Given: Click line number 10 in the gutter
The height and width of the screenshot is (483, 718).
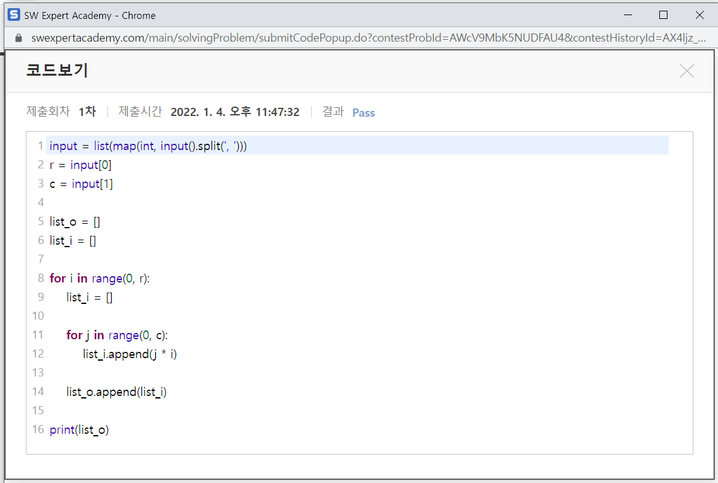Looking at the screenshot, I should pos(38,316).
